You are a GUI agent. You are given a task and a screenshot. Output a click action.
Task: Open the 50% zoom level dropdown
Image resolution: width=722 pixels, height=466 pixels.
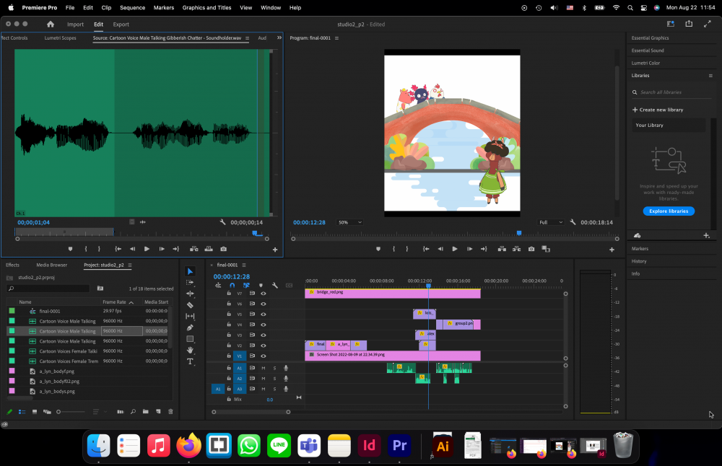coord(349,222)
